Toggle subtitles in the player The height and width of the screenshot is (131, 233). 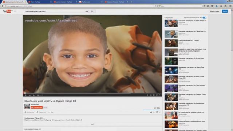click(x=150, y=95)
